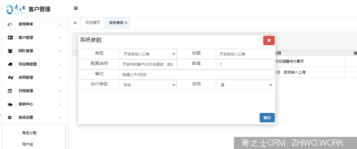Click the 备注 text field
This screenshot has width=357, height=149.
pyautogui.click(x=196, y=75)
